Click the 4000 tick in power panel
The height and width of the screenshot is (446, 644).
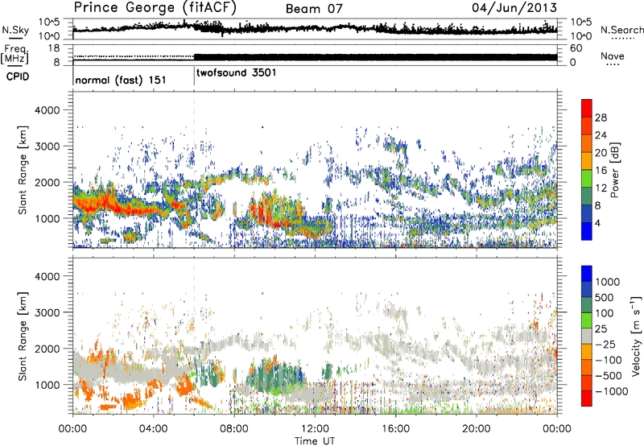click(x=47, y=110)
